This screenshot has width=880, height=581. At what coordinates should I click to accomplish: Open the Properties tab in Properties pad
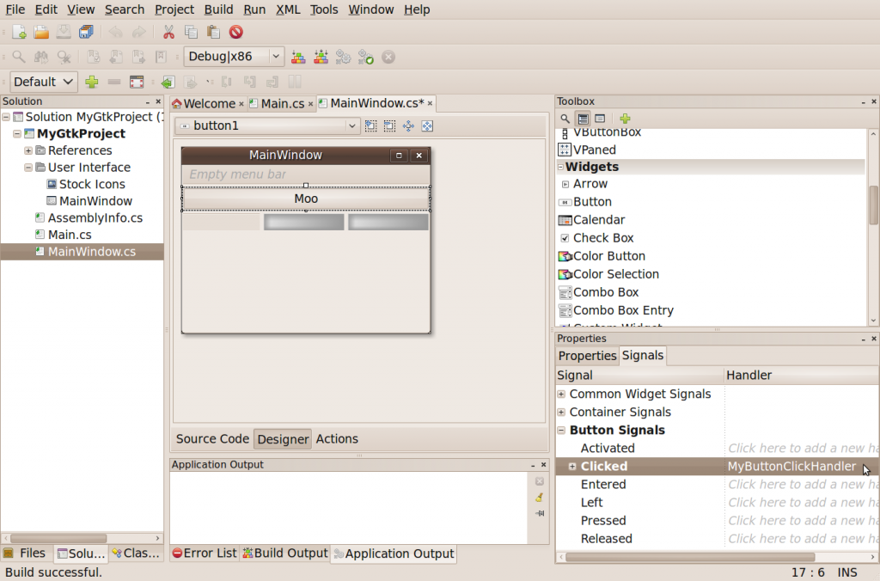click(587, 356)
